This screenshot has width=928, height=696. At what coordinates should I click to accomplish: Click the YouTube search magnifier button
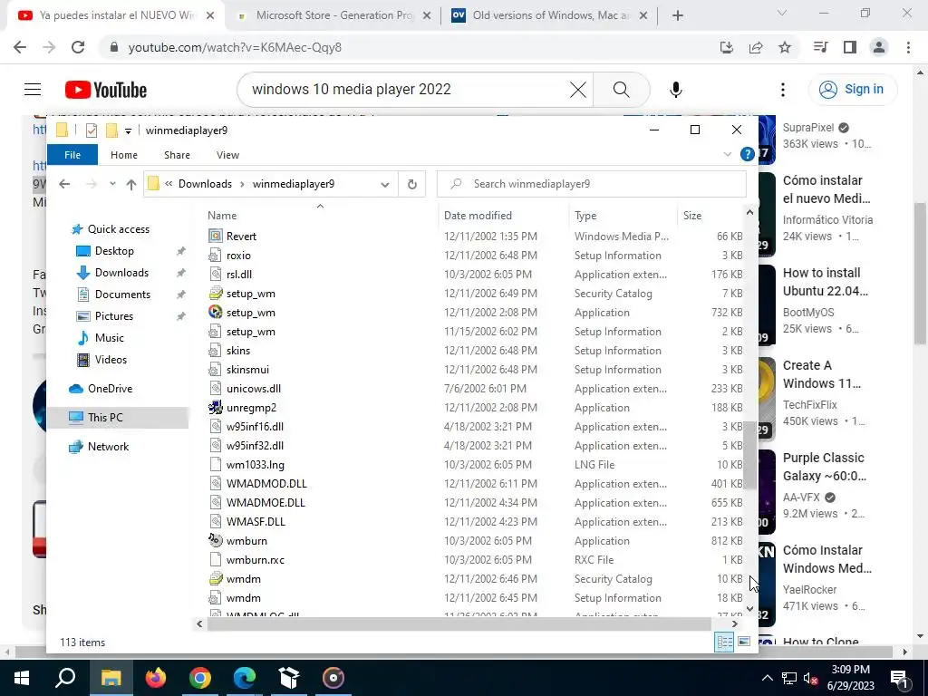621,90
